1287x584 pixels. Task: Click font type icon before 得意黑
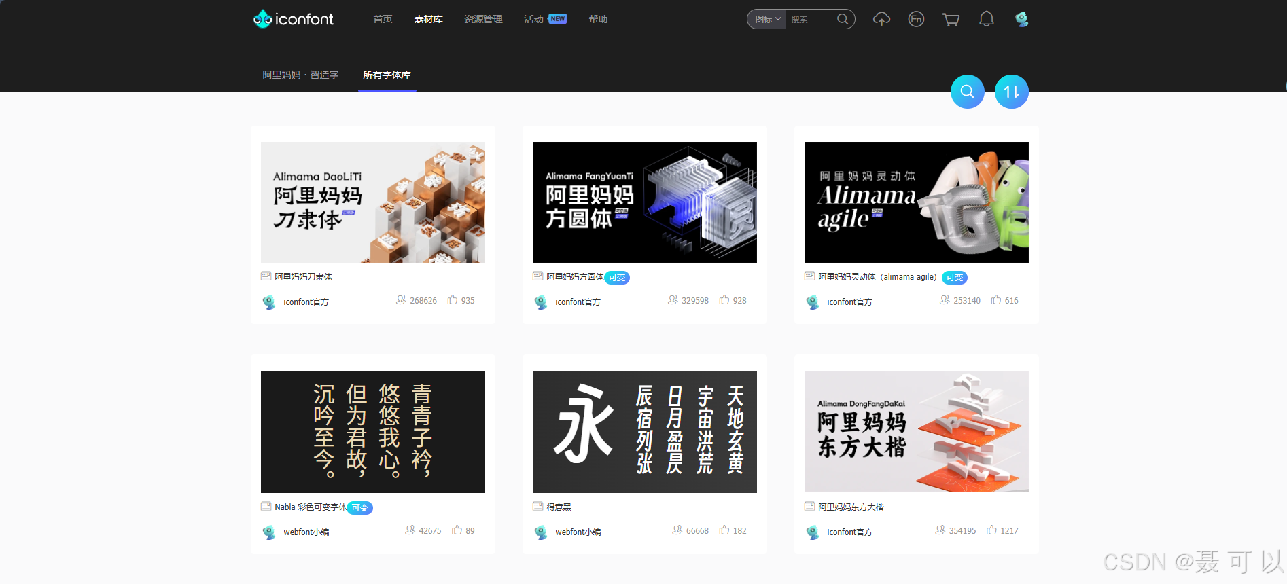(538, 506)
